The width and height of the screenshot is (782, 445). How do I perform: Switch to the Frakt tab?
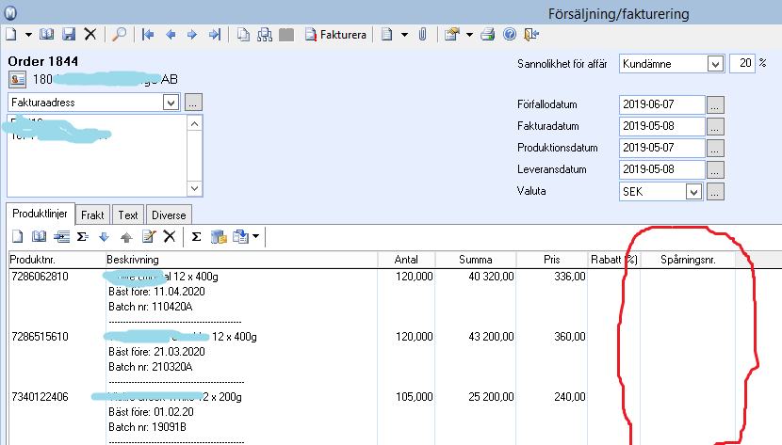92,215
